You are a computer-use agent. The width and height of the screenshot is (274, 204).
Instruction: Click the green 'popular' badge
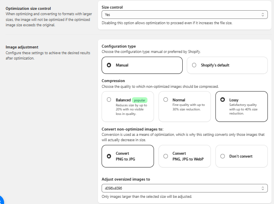[x=139, y=100]
